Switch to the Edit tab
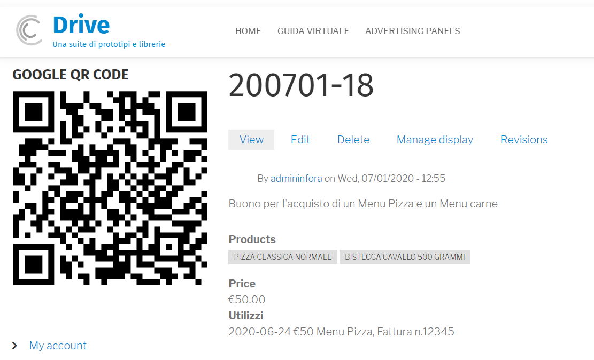Viewport: 594px width, 360px height. (300, 140)
